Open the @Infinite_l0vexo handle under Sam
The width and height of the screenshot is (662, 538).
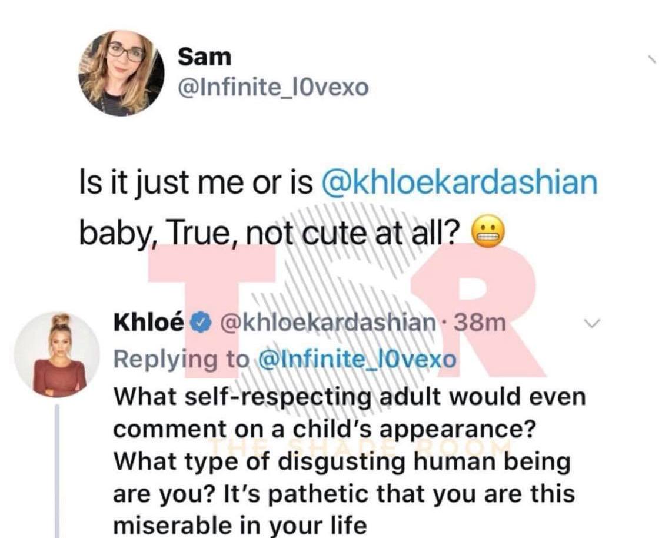point(273,88)
